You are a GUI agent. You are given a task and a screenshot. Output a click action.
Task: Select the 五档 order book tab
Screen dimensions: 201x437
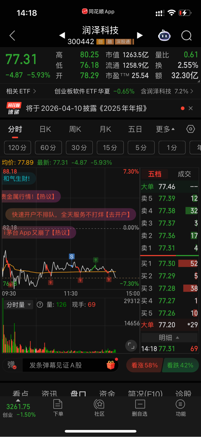click(x=155, y=174)
